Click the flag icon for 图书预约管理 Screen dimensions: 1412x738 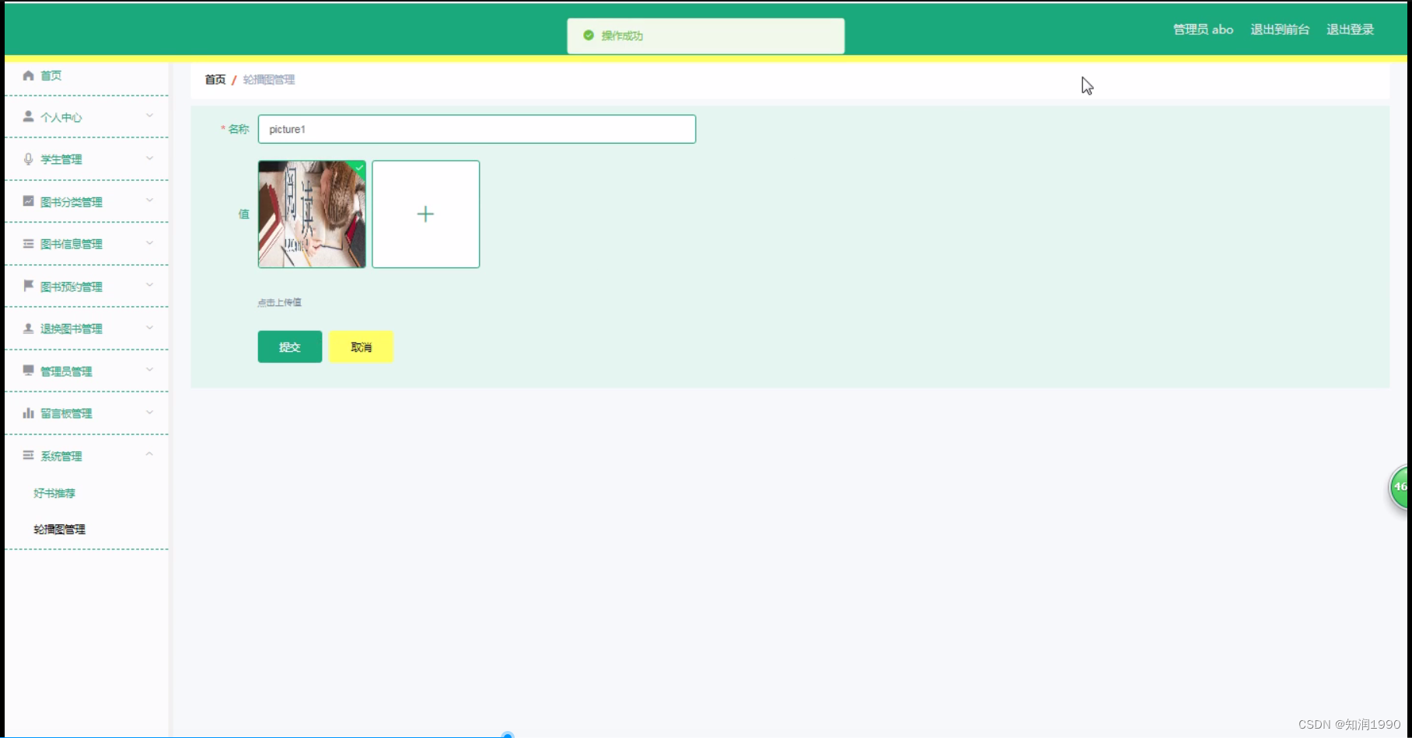click(x=29, y=286)
